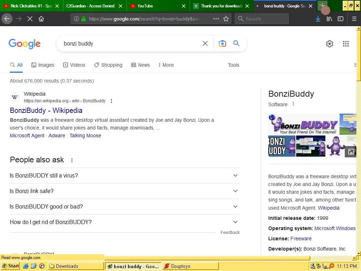Click the Google logo
The image size is (361, 271).
click(25, 44)
